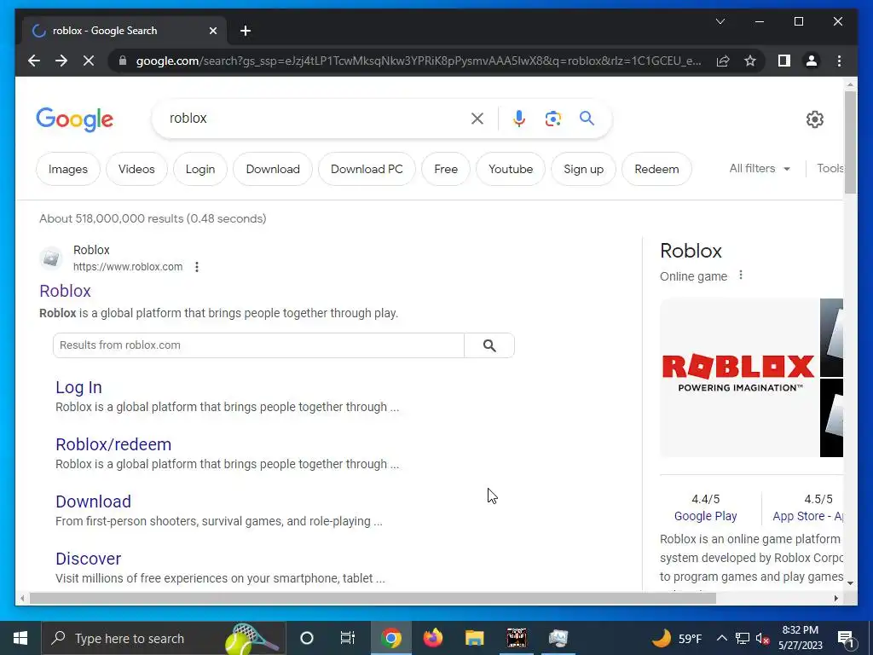Open the 59°F weather widget
The height and width of the screenshot is (655, 873).
click(x=677, y=638)
